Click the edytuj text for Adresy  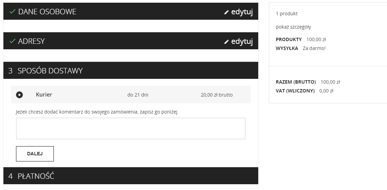pyautogui.click(x=242, y=41)
